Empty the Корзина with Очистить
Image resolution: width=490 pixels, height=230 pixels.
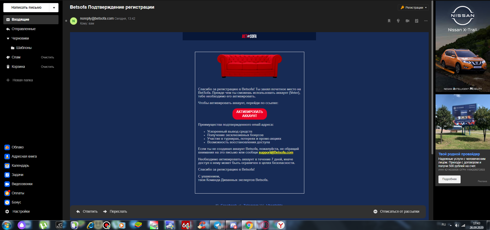pyautogui.click(x=48, y=67)
